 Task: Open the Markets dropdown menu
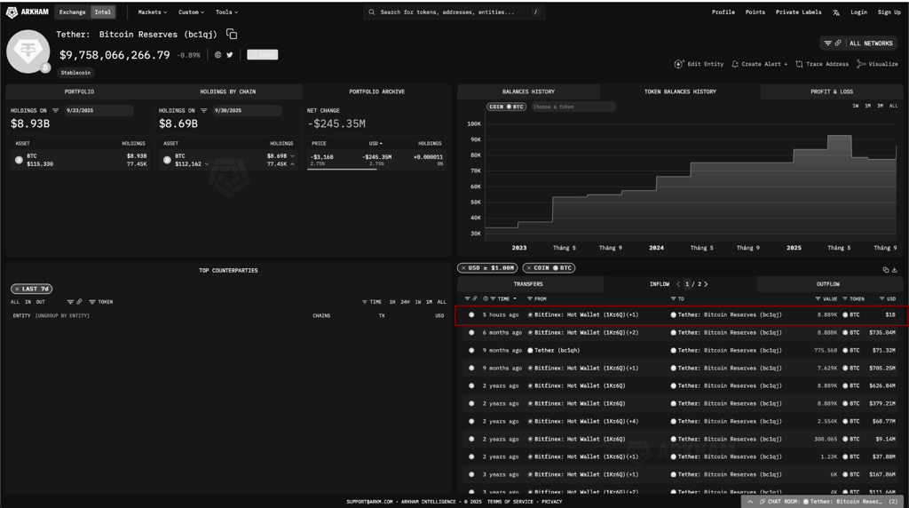tap(153, 12)
